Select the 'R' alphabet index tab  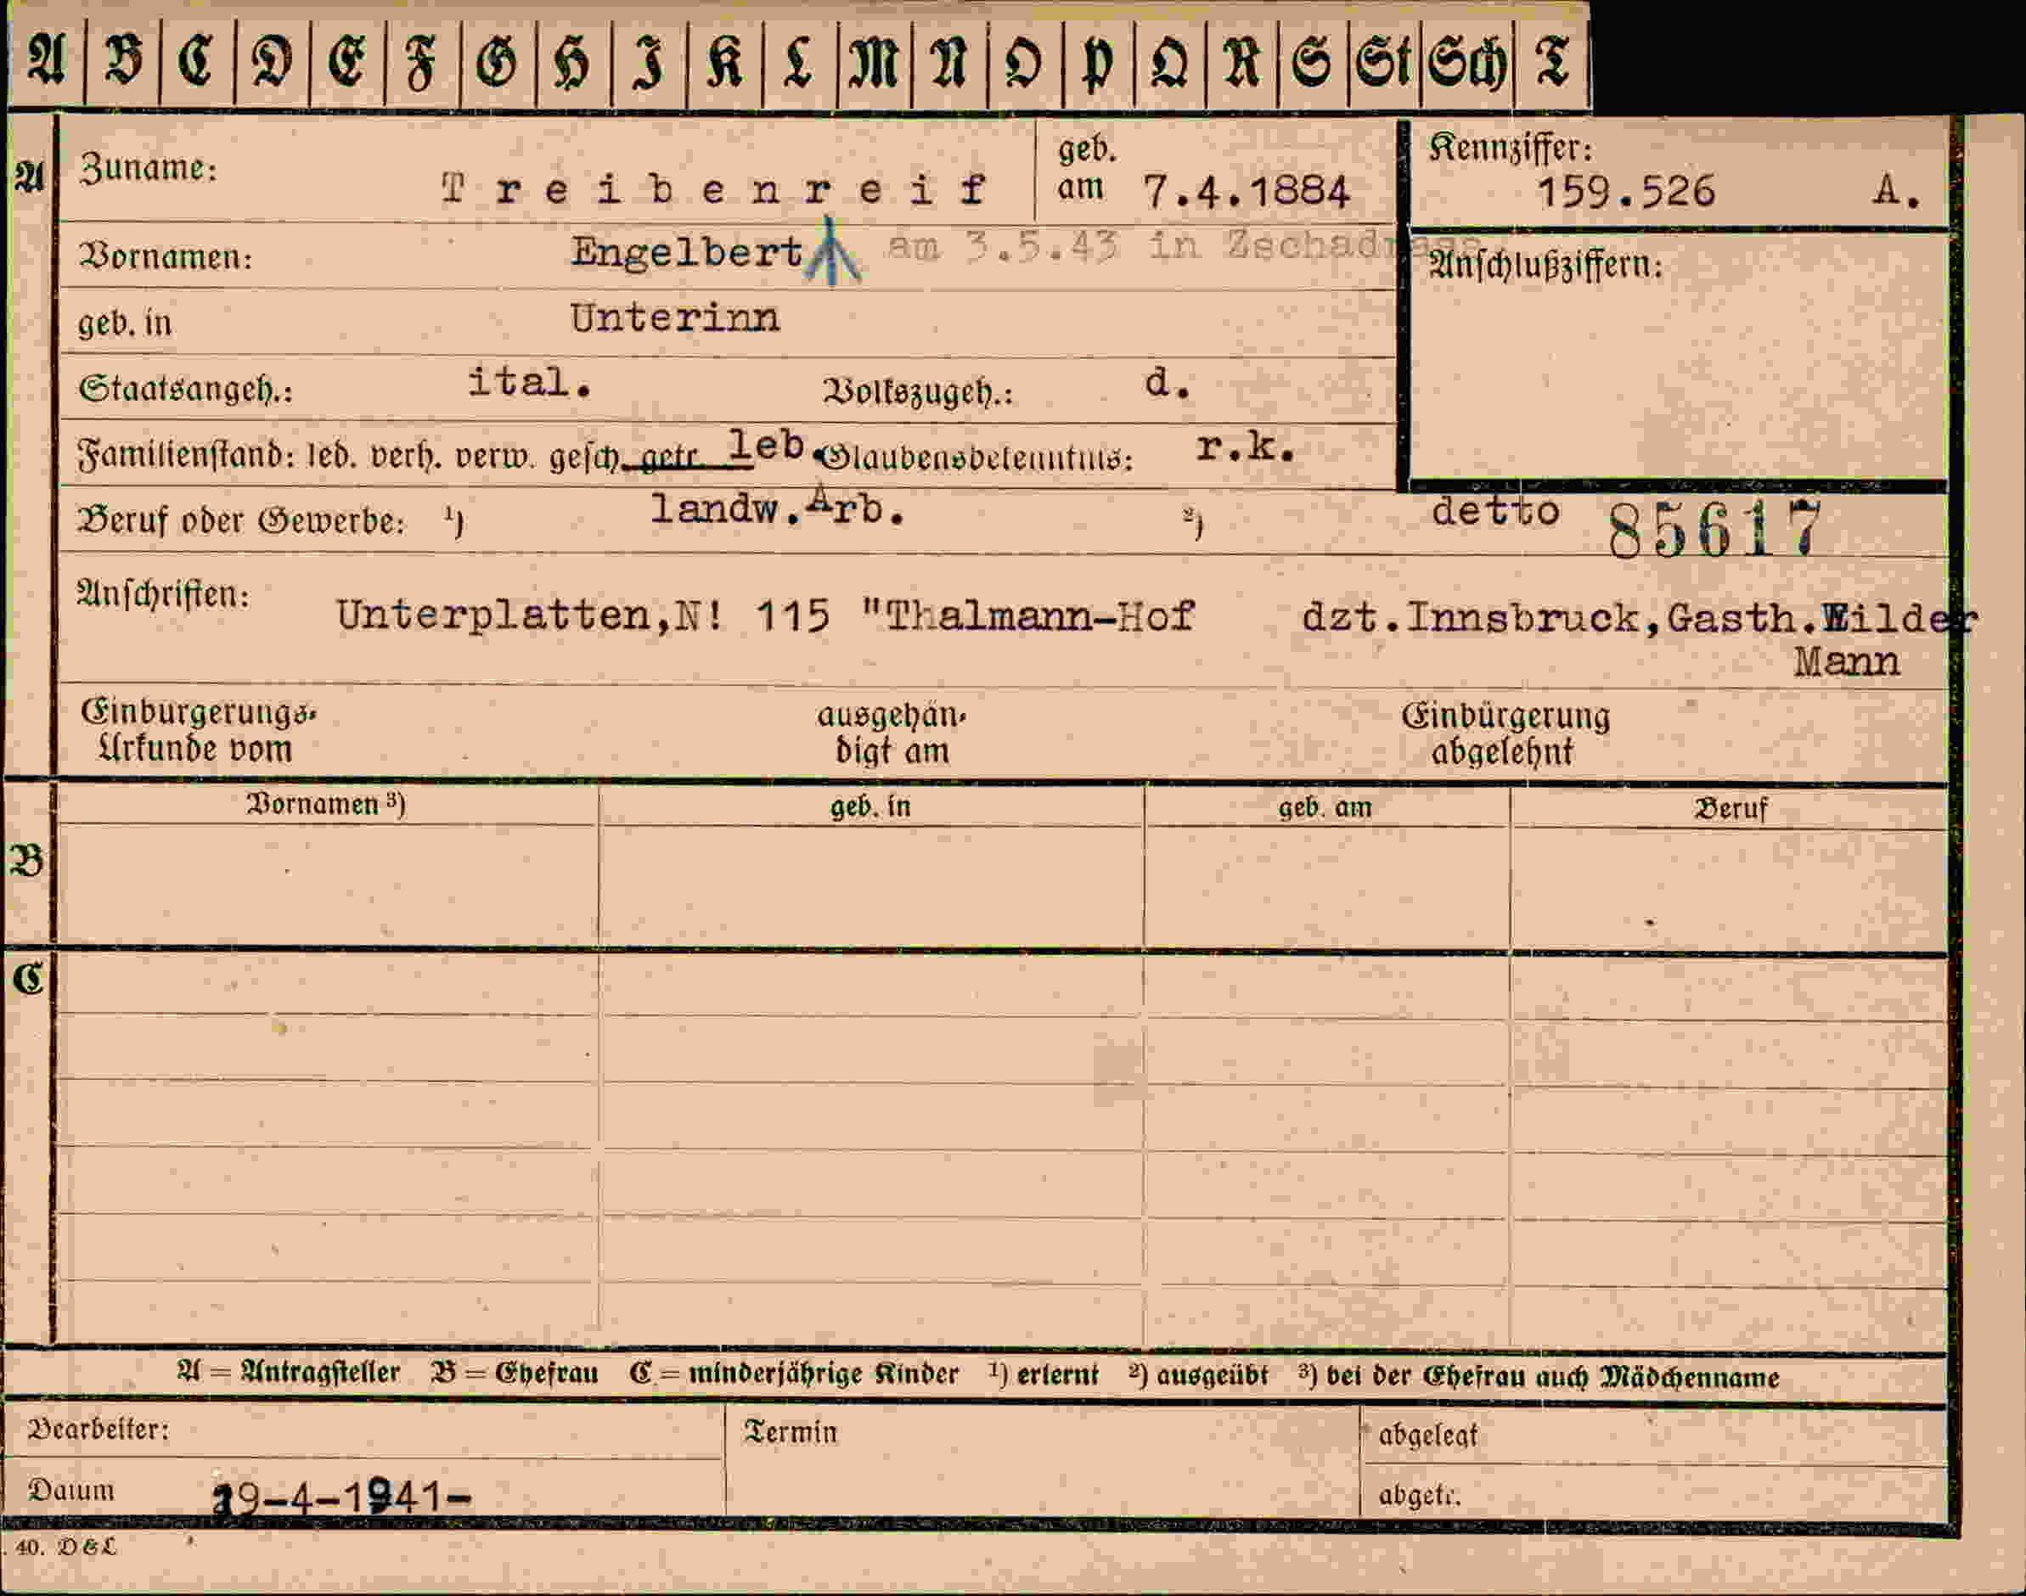point(1242,63)
